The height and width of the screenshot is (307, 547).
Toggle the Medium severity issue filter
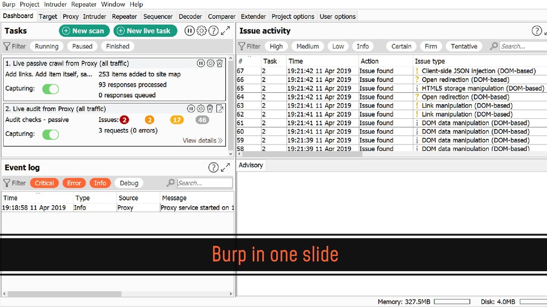[308, 46]
